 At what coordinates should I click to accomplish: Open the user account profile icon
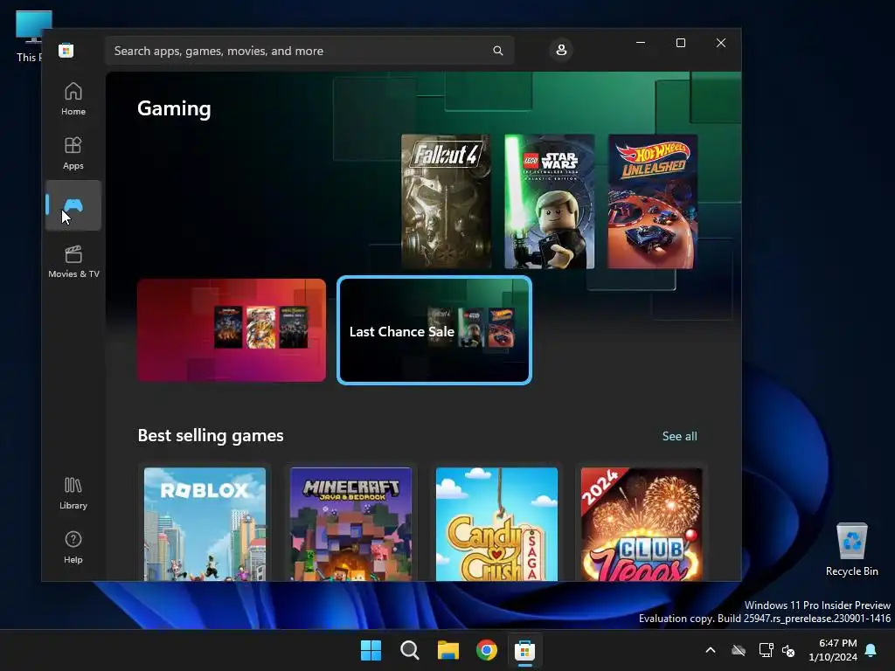pyautogui.click(x=561, y=50)
